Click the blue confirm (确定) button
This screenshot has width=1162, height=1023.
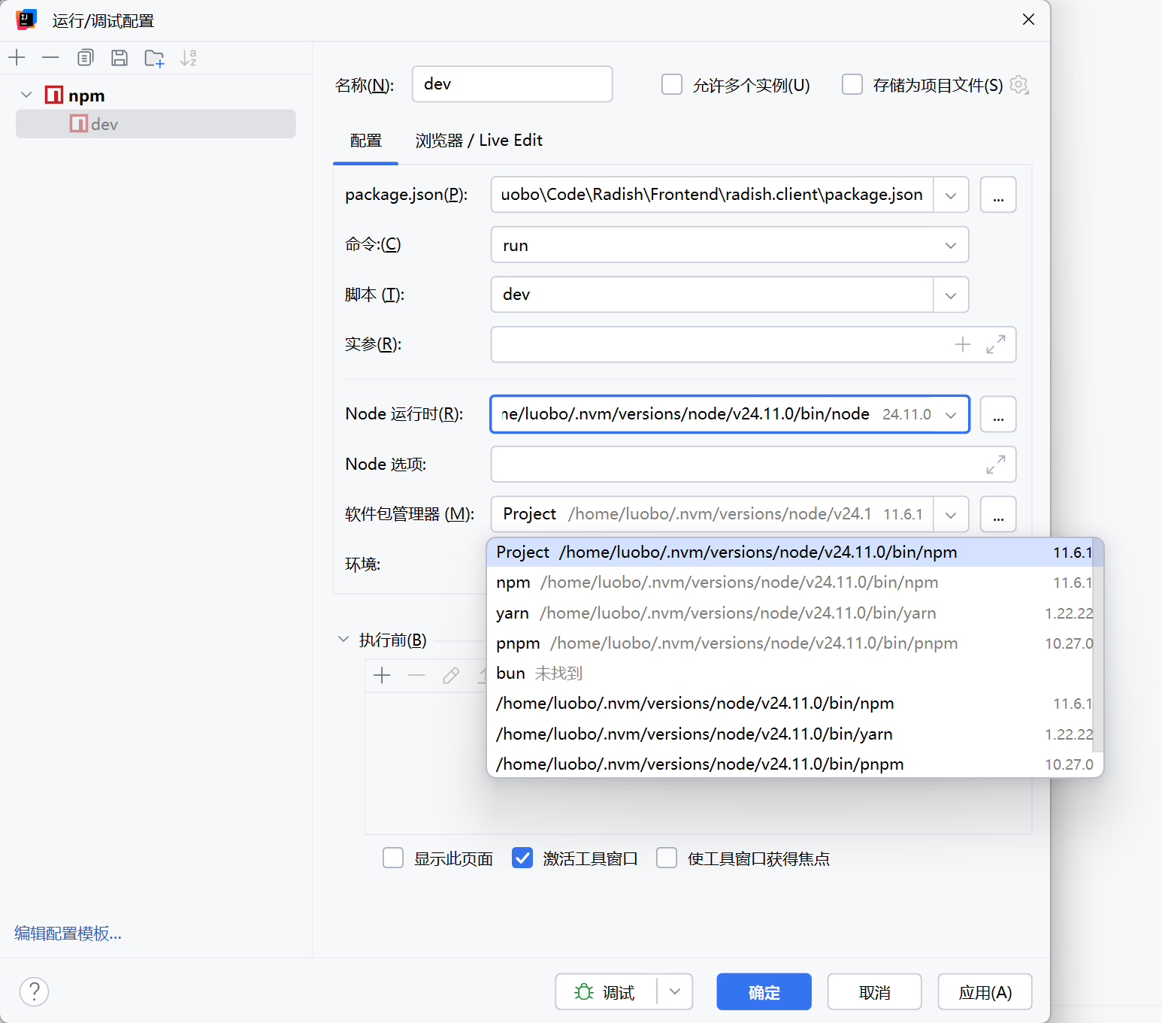coord(763,992)
